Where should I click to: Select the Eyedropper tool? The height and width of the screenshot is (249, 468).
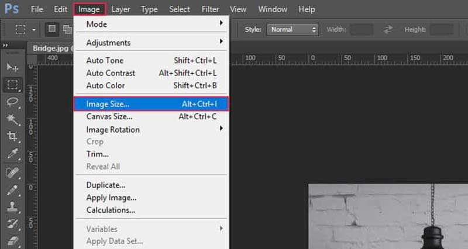tap(12, 154)
